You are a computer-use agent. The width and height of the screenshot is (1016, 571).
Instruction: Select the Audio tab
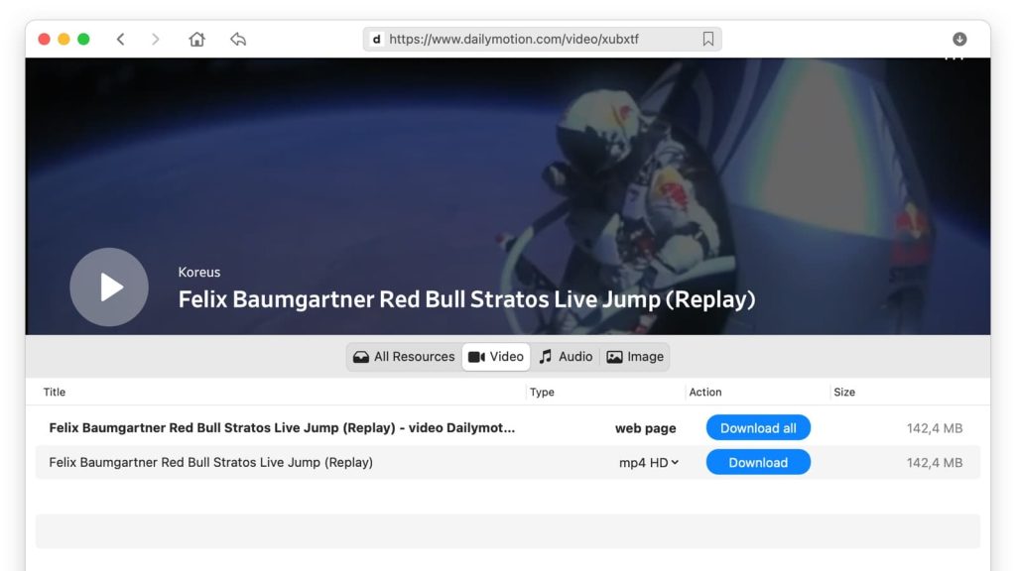pos(566,357)
